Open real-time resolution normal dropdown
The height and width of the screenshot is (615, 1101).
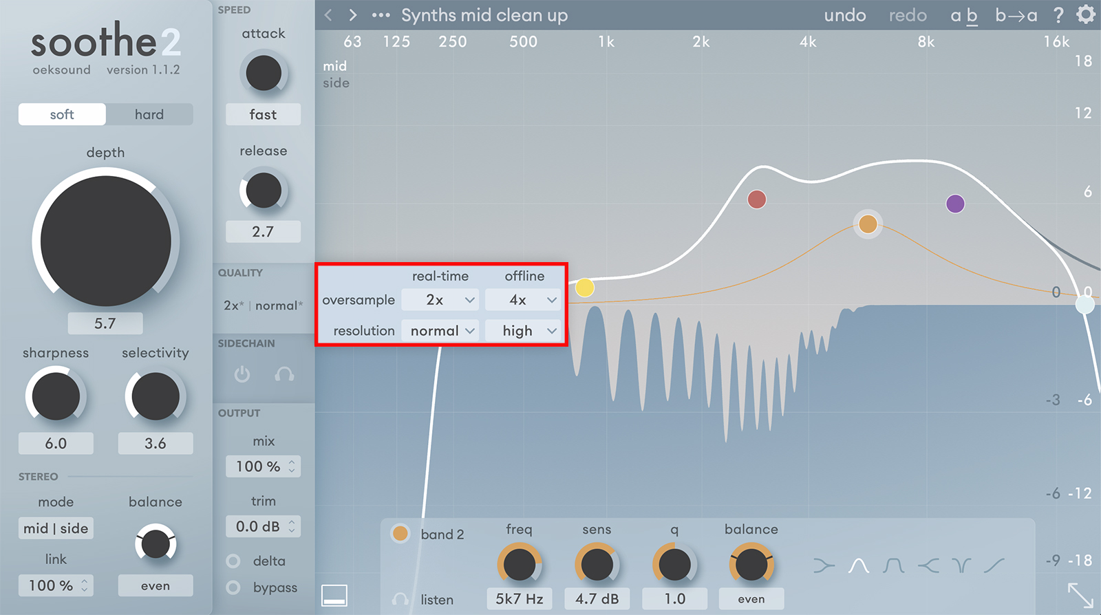click(x=440, y=331)
